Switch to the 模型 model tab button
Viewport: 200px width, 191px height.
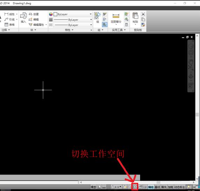(x=94, y=187)
